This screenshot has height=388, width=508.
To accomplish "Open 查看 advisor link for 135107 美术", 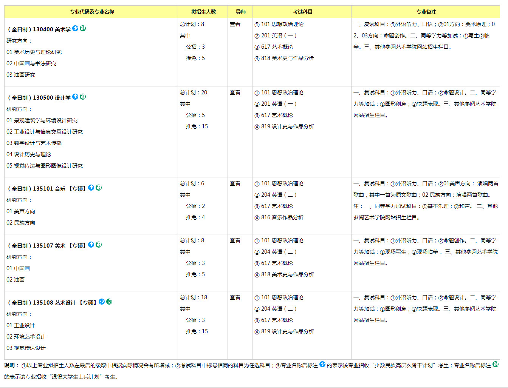I will click(235, 240).
